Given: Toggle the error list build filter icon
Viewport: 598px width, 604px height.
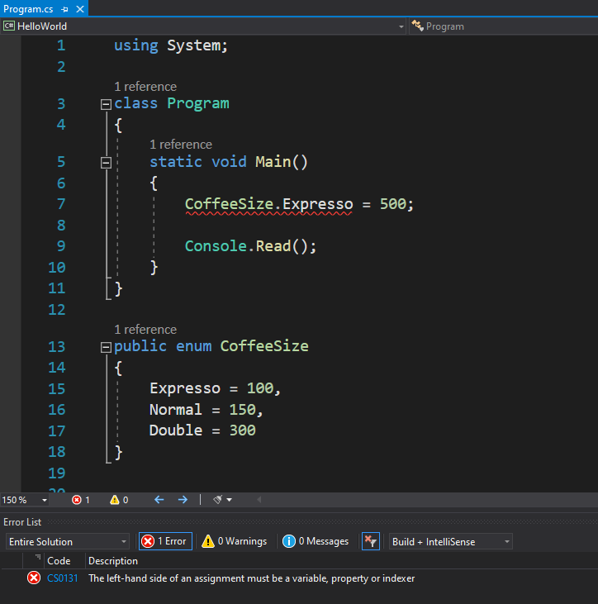Looking at the screenshot, I should [371, 541].
